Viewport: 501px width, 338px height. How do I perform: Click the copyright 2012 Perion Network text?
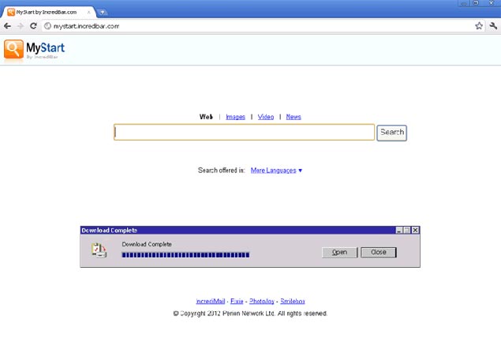point(250,314)
